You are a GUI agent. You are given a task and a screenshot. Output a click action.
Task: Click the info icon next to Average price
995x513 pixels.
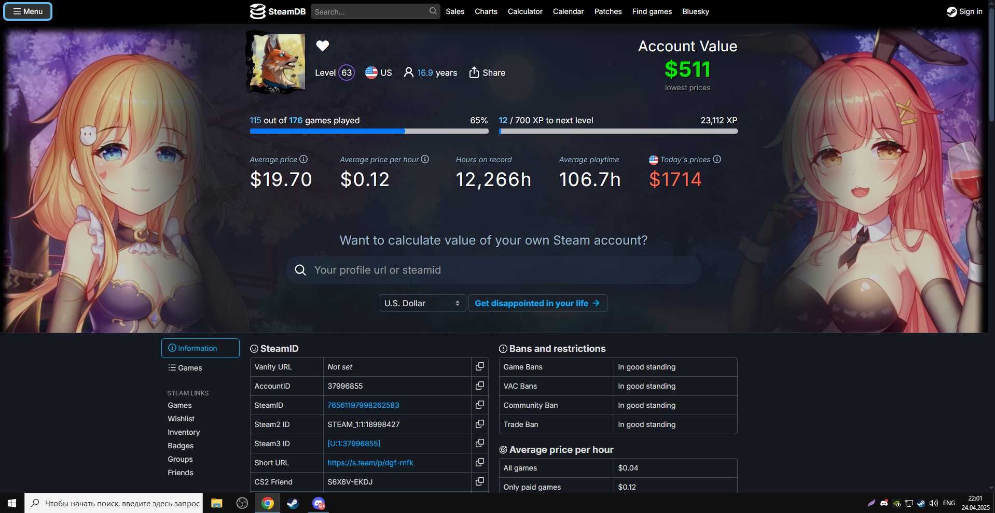click(x=303, y=159)
